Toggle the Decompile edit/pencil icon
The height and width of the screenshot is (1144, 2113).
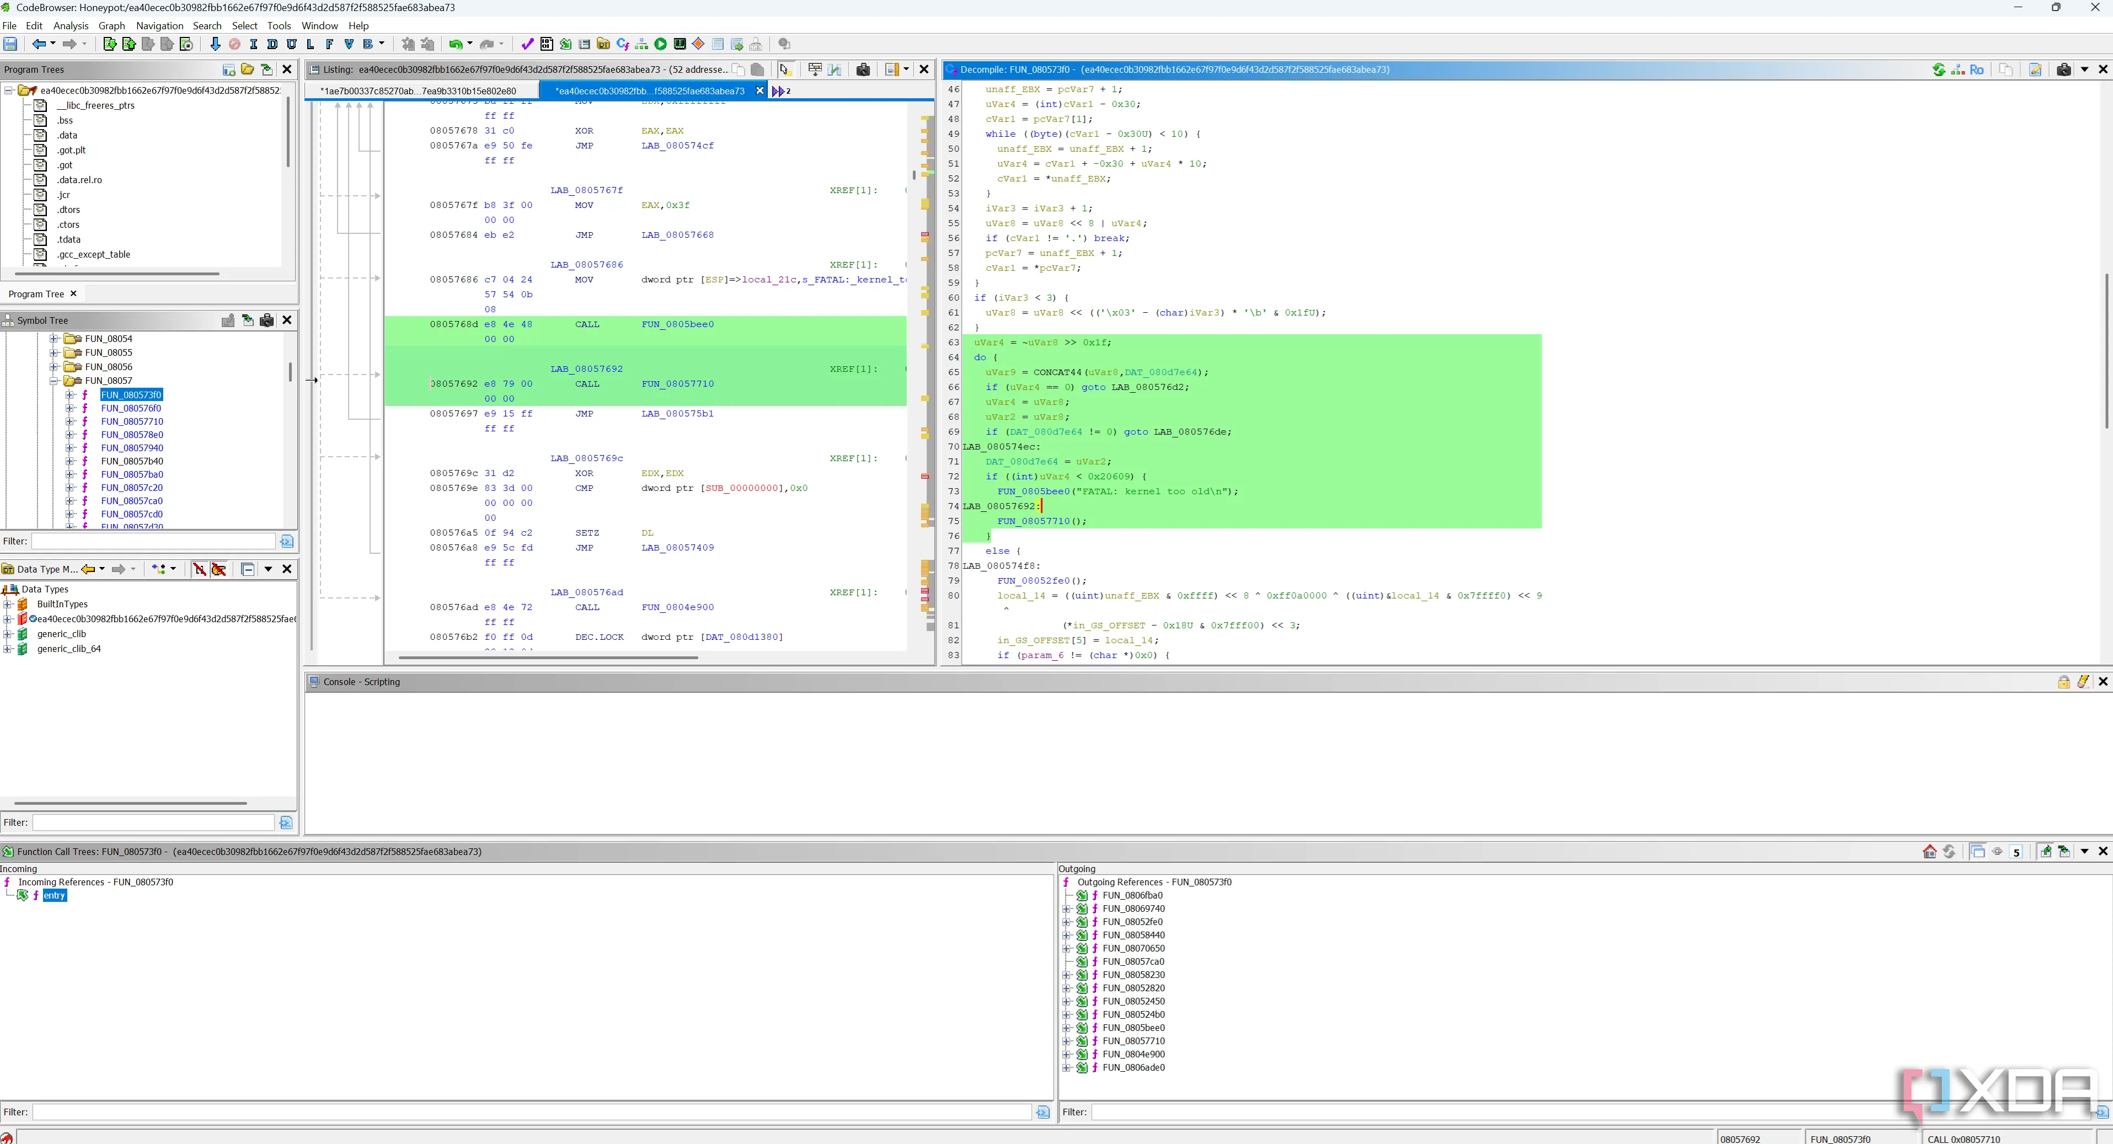[x=2035, y=70]
